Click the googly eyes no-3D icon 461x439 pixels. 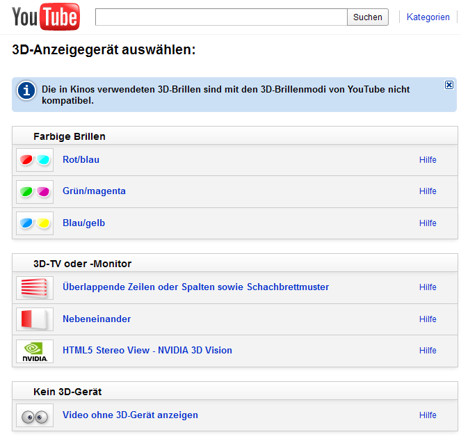(x=35, y=415)
